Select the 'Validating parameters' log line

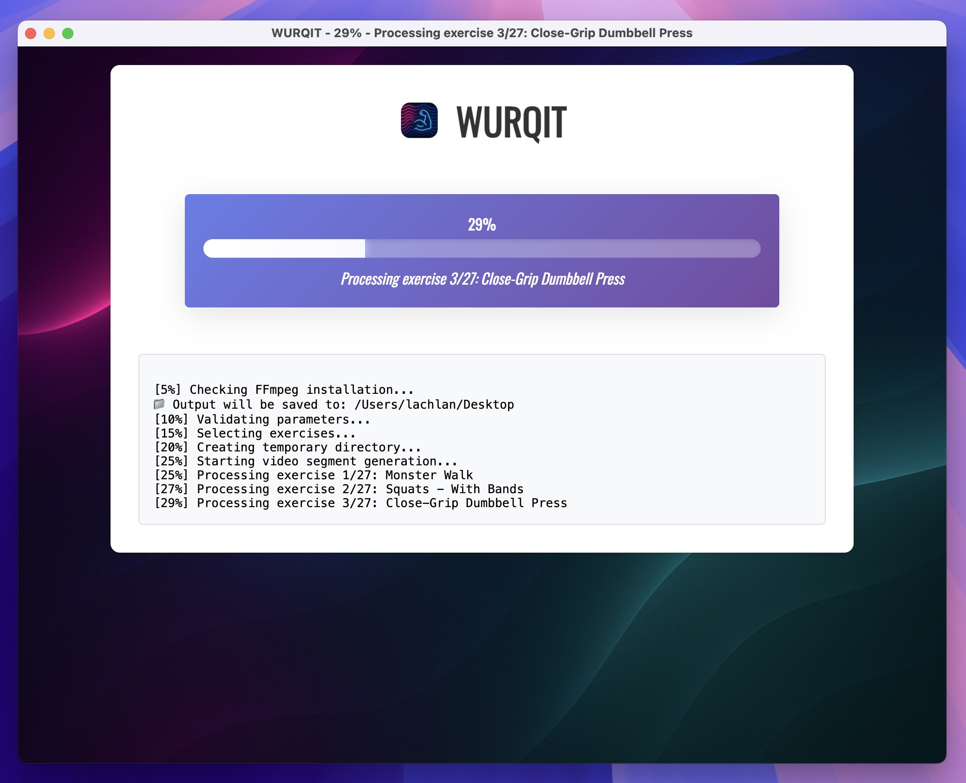point(262,419)
